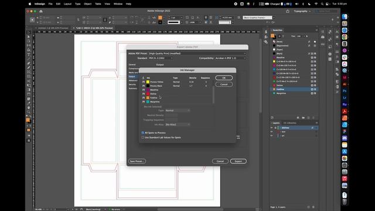Select Summary in Export PDF sidebar
The width and height of the screenshot is (375, 211).
pos(133,89)
